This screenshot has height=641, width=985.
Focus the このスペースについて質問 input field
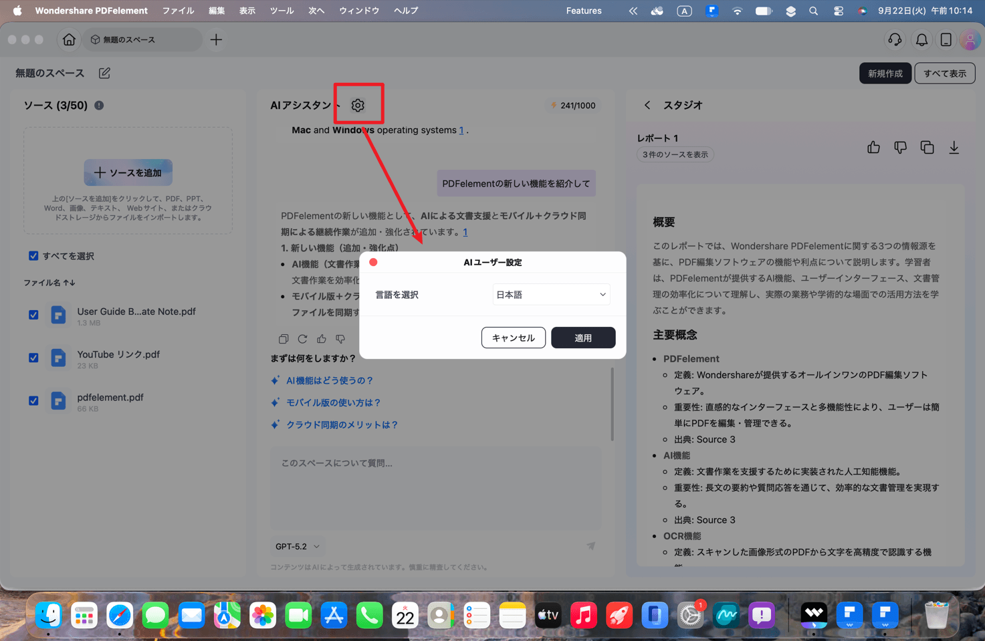[435, 489]
